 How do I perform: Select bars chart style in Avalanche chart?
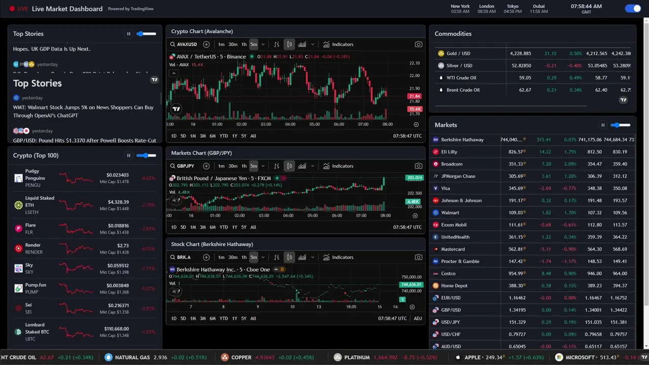(276, 44)
